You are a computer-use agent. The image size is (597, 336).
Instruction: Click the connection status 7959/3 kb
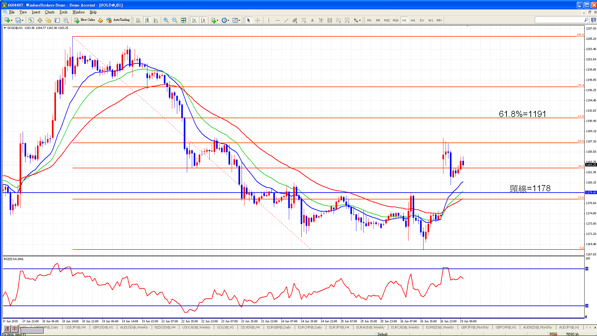point(572,334)
